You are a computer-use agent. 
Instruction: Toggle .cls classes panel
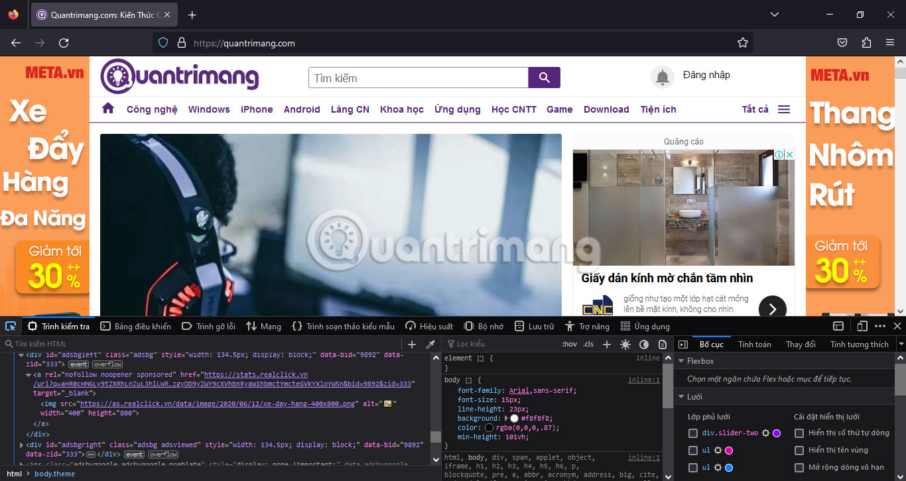tap(588, 344)
